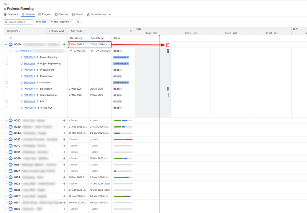This screenshot has width=307, height=213.
Task: Open the FM0009-7 issue link
Action: 29,89
